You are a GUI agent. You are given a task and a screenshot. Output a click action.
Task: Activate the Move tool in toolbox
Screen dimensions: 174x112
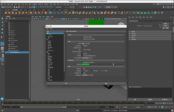[x=2, y=29]
